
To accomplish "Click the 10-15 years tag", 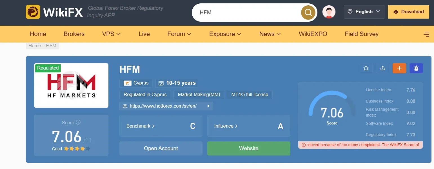I will click(x=177, y=83).
